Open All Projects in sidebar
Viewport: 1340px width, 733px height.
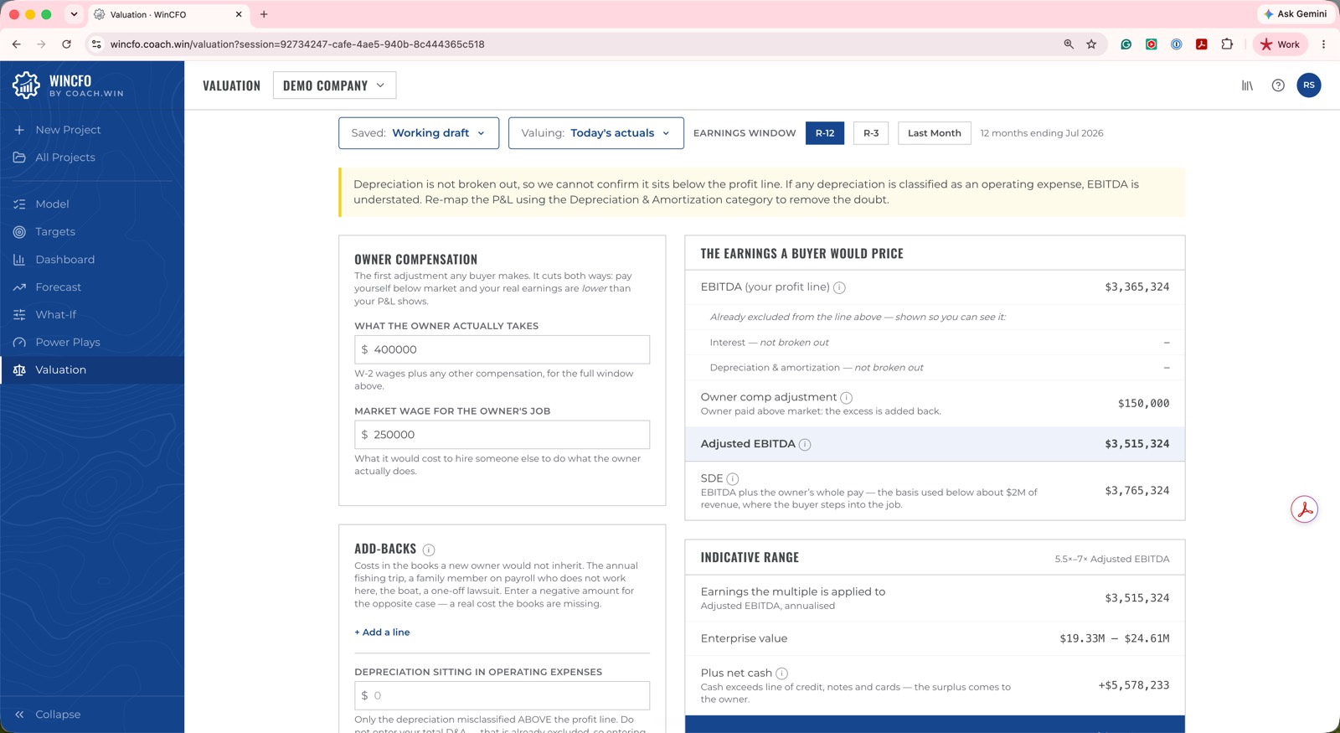click(x=92, y=157)
